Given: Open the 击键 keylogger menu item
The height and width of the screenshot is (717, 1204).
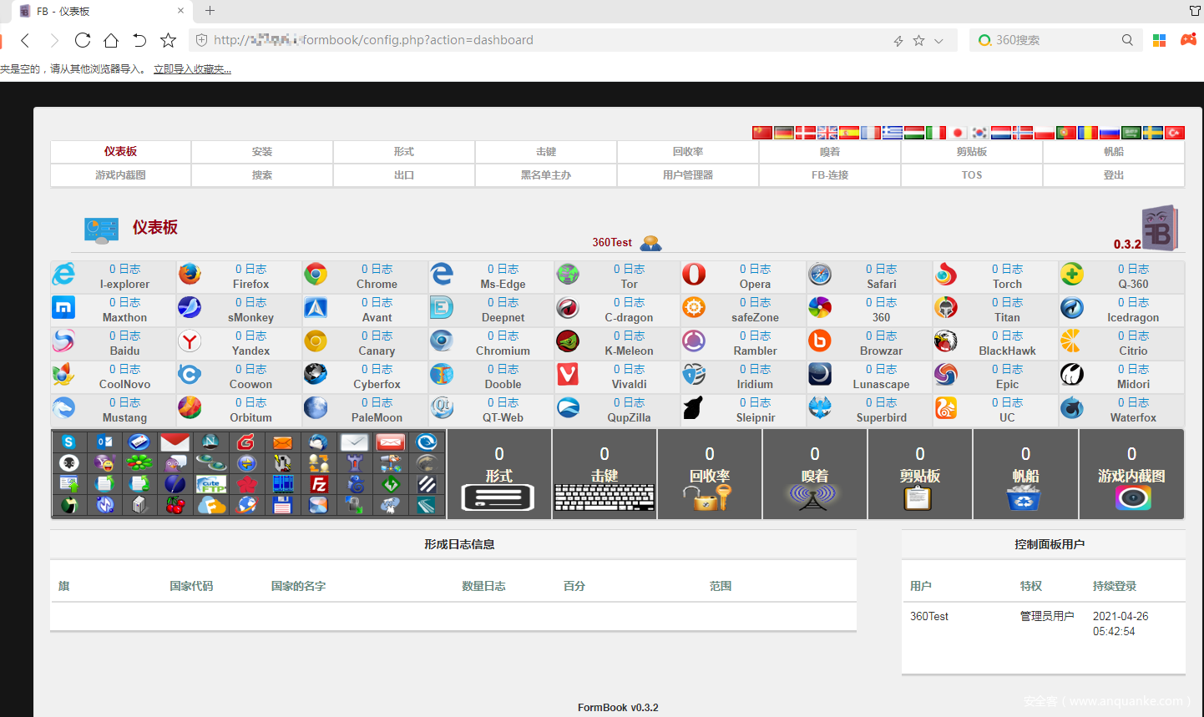Looking at the screenshot, I should tap(546, 151).
